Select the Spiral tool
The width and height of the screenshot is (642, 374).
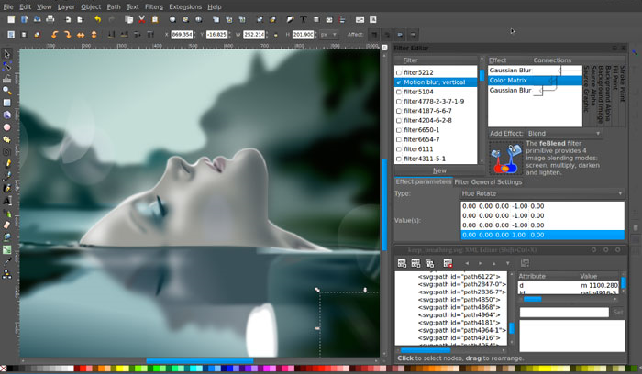(6, 151)
